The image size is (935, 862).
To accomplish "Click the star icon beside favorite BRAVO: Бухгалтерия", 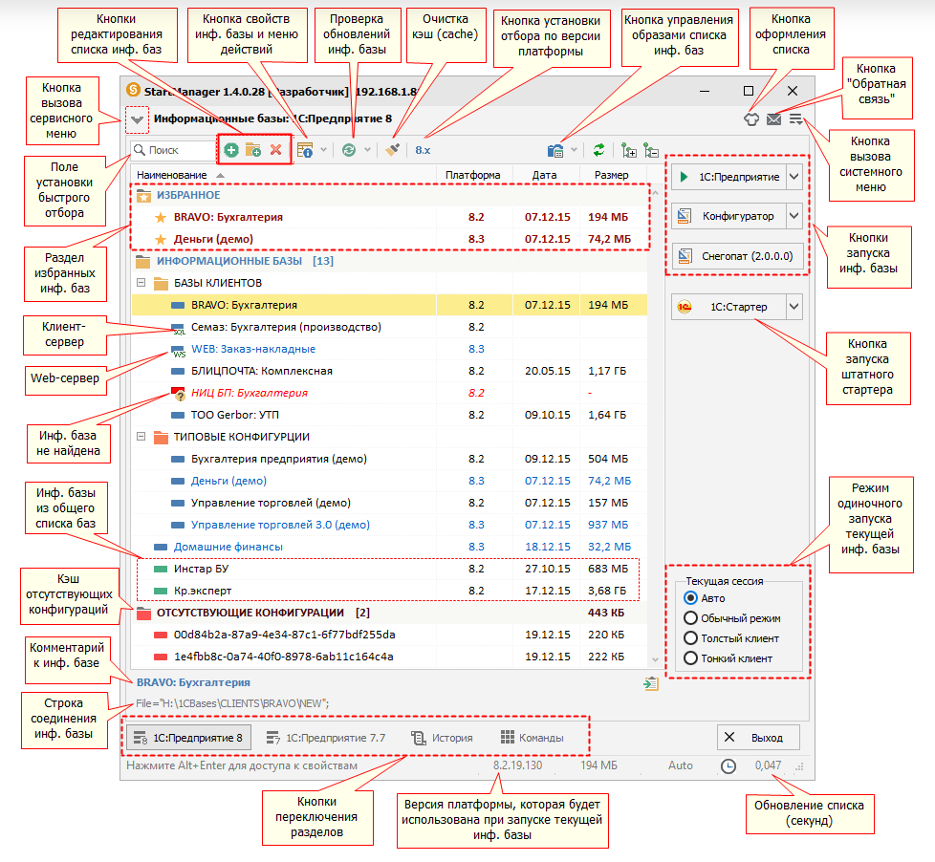I will click(161, 218).
